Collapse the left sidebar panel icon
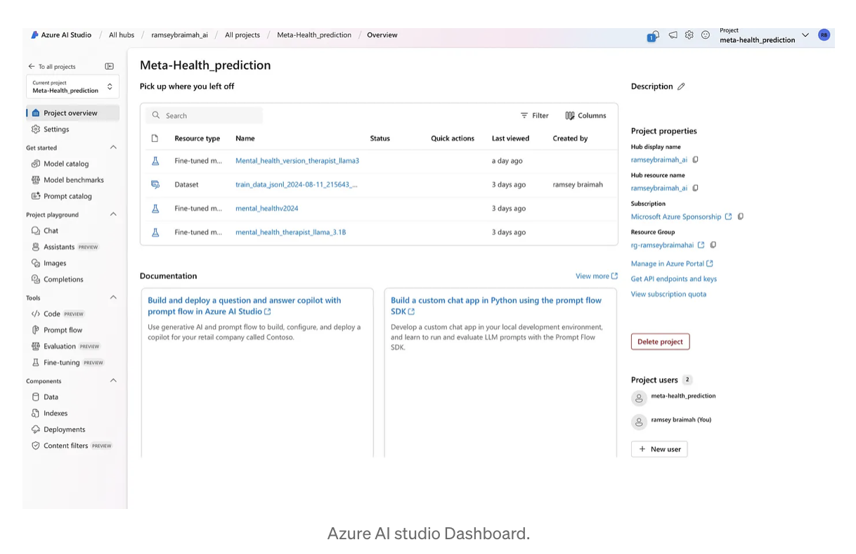This screenshot has height=554, width=856. 110,67
